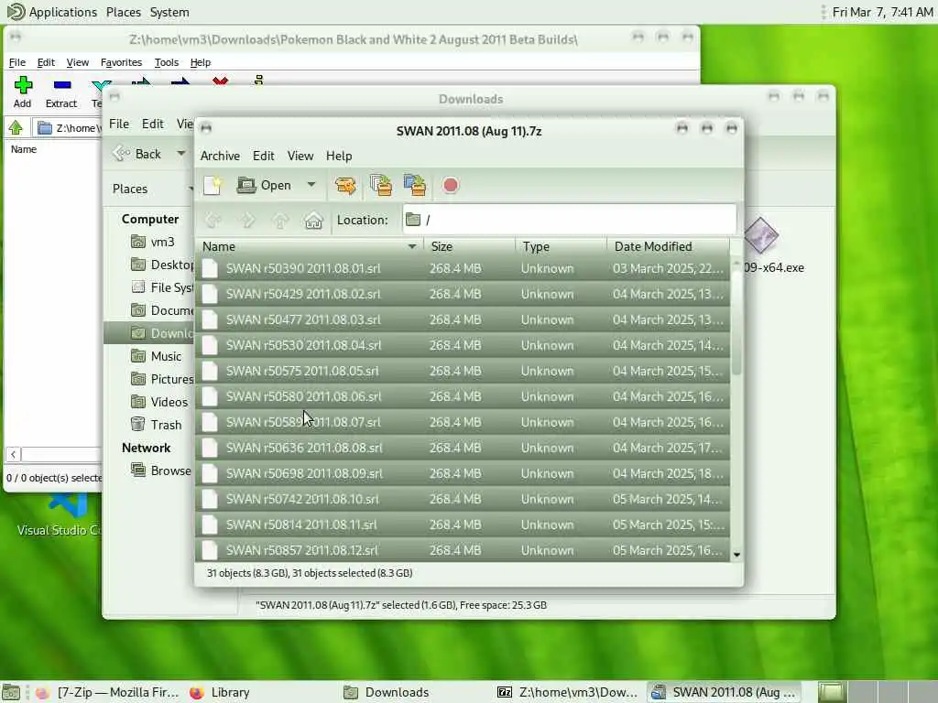This screenshot has height=703, width=938.
Task: Click the home location icon in the archive manager
Action: (313, 220)
